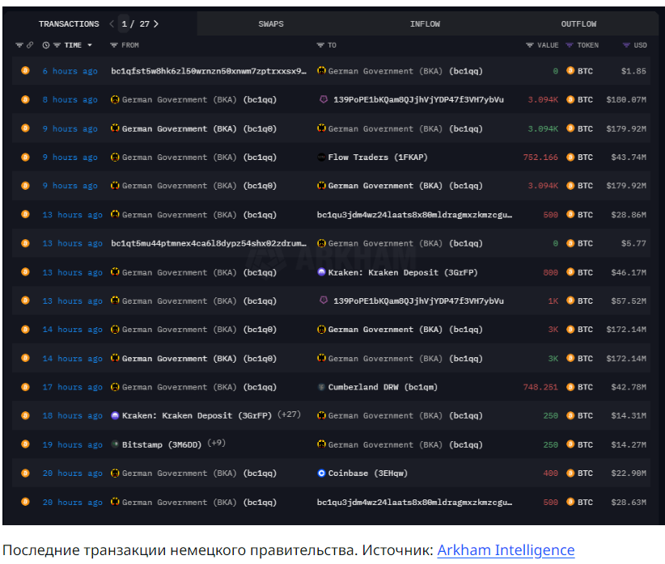Image resolution: width=665 pixels, height=564 pixels.
Task: Open Kraken Deposit (3GrFP) recipient in the $46.17M row
Action: click(x=402, y=272)
